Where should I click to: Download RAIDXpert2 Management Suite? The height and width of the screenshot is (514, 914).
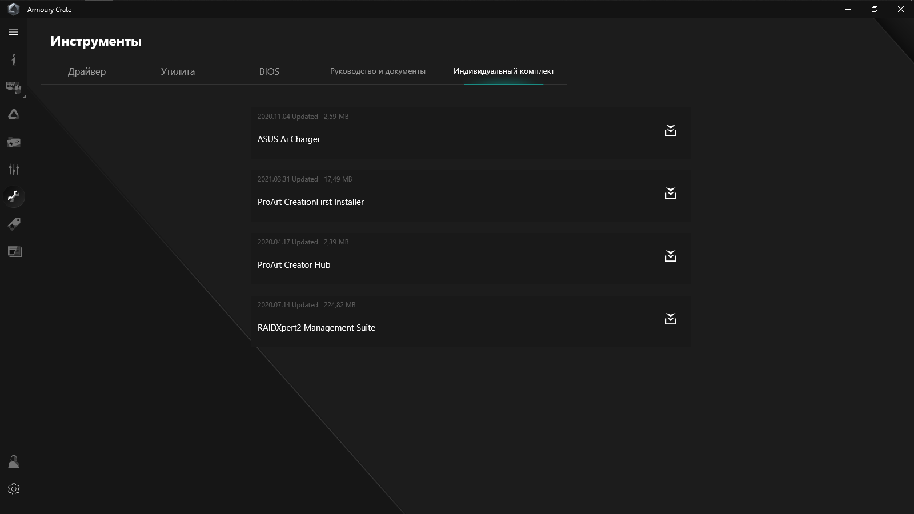pos(671,319)
